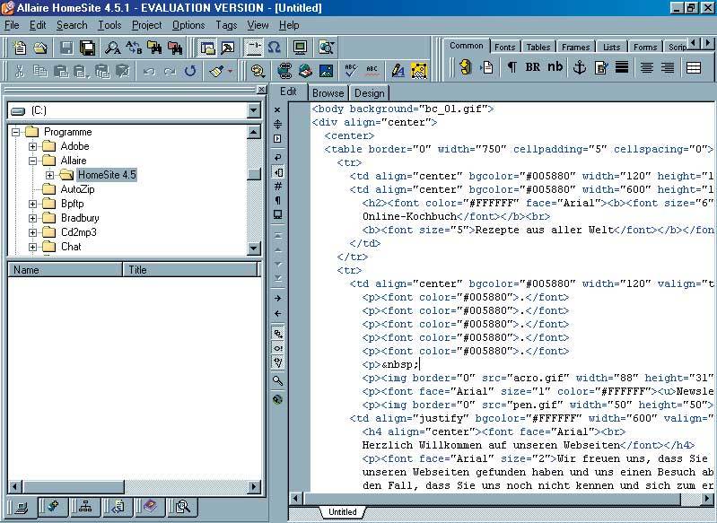The height and width of the screenshot is (523, 717).
Task: Expand the Cd2mp3 folder
Action: tap(32, 232)
